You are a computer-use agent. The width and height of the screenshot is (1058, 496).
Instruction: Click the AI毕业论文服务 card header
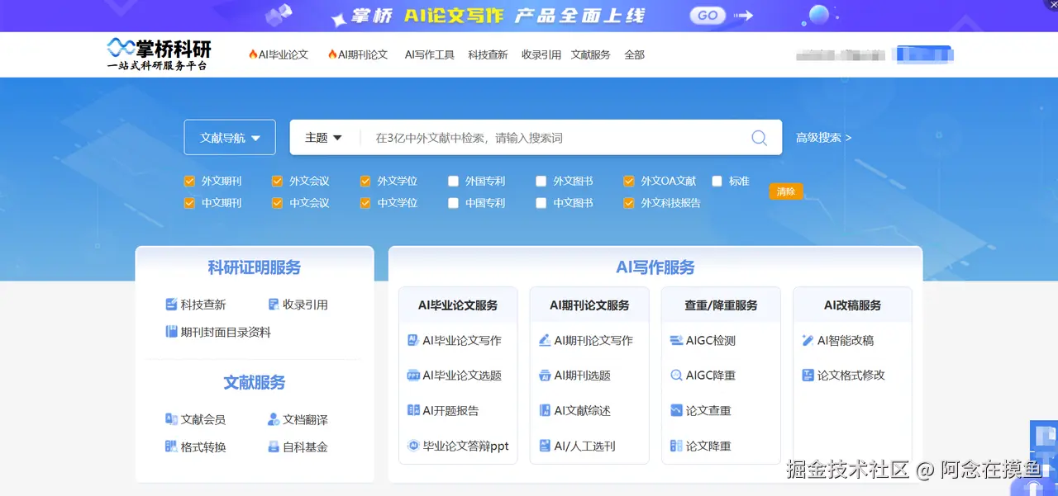[x=458, y=305]
